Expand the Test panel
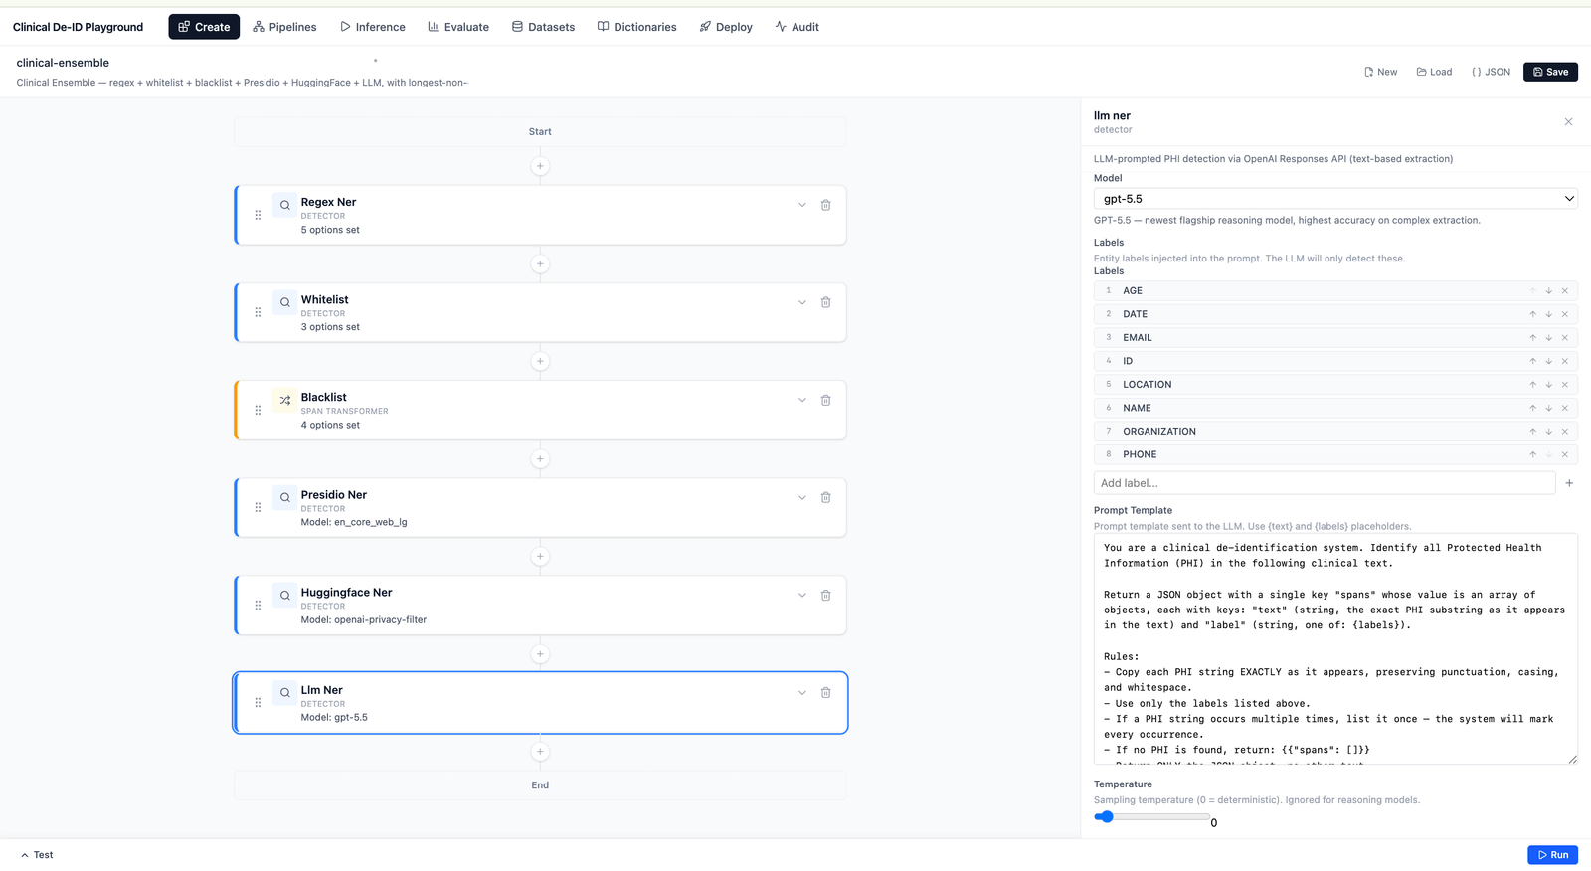 (37, 855)
